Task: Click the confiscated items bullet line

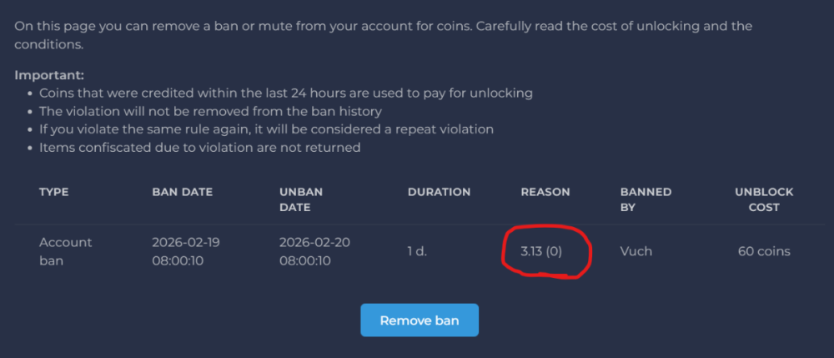Action: click(x=199, y=148)
